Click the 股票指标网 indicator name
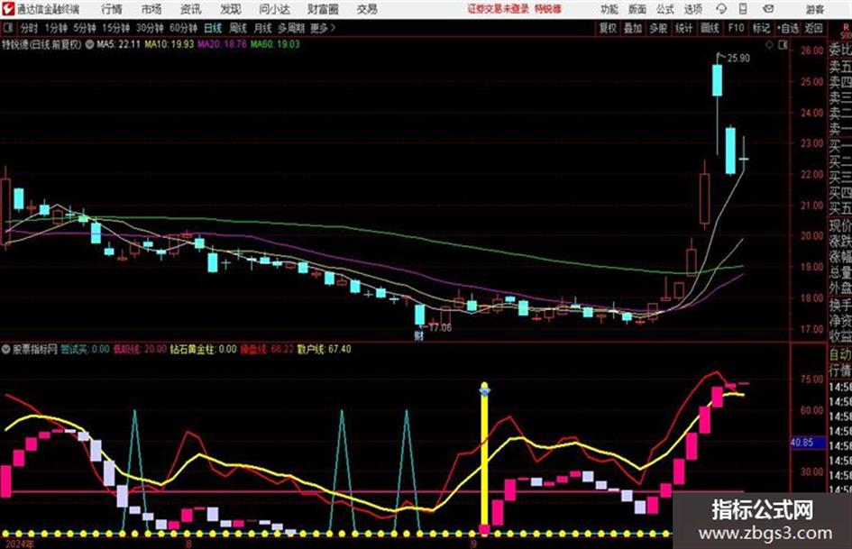Screen dimensions: 852x549 [x=35, y=350]
